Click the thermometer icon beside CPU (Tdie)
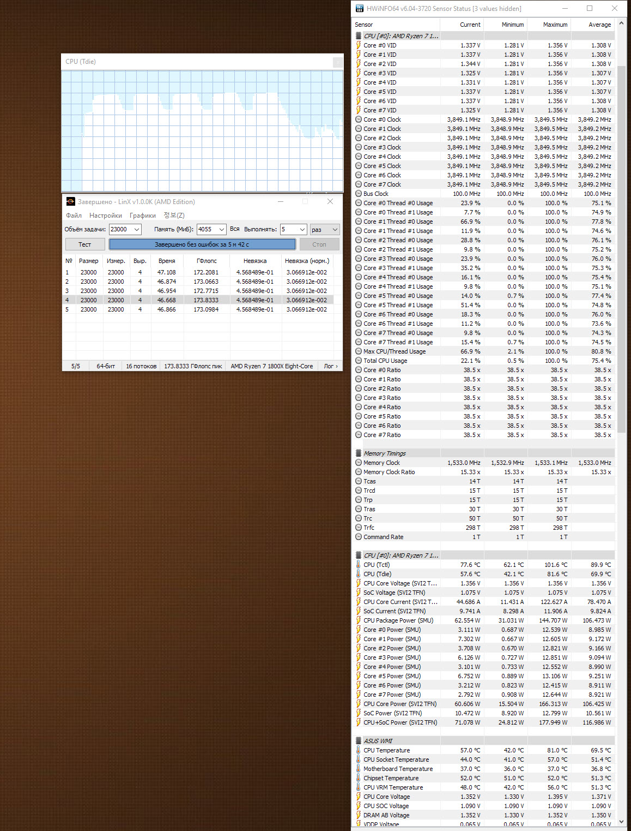Screen dimensions: 631x831 (x=359, y=574)
